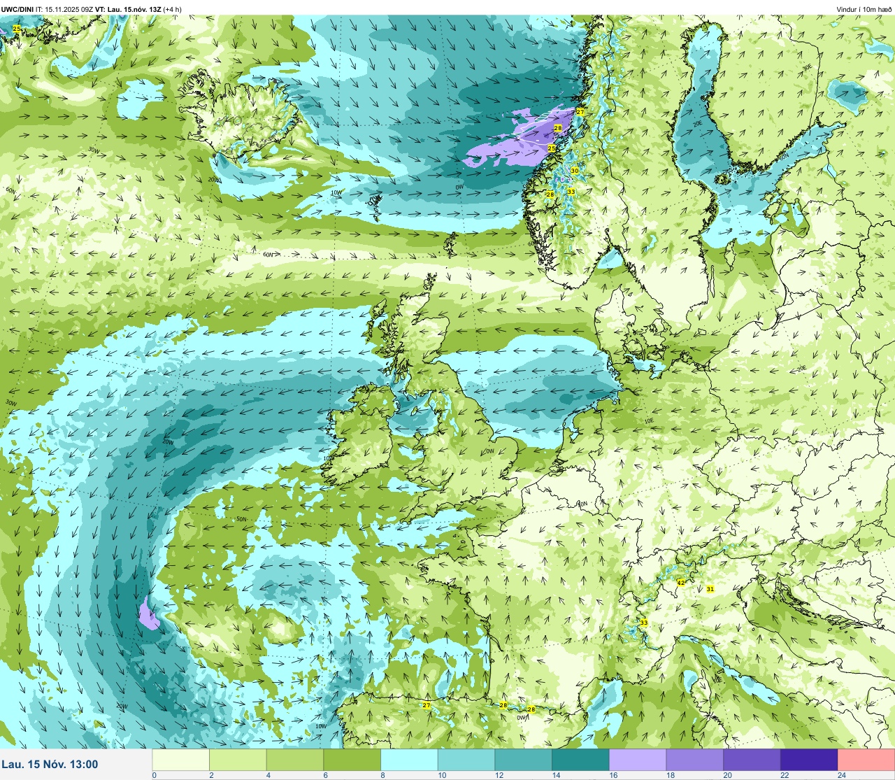895x780 pixels.
Task: Click the 'UWC/DINI IT: 15.11.2025 09Z' header text
Action: [x=48, y=9]
